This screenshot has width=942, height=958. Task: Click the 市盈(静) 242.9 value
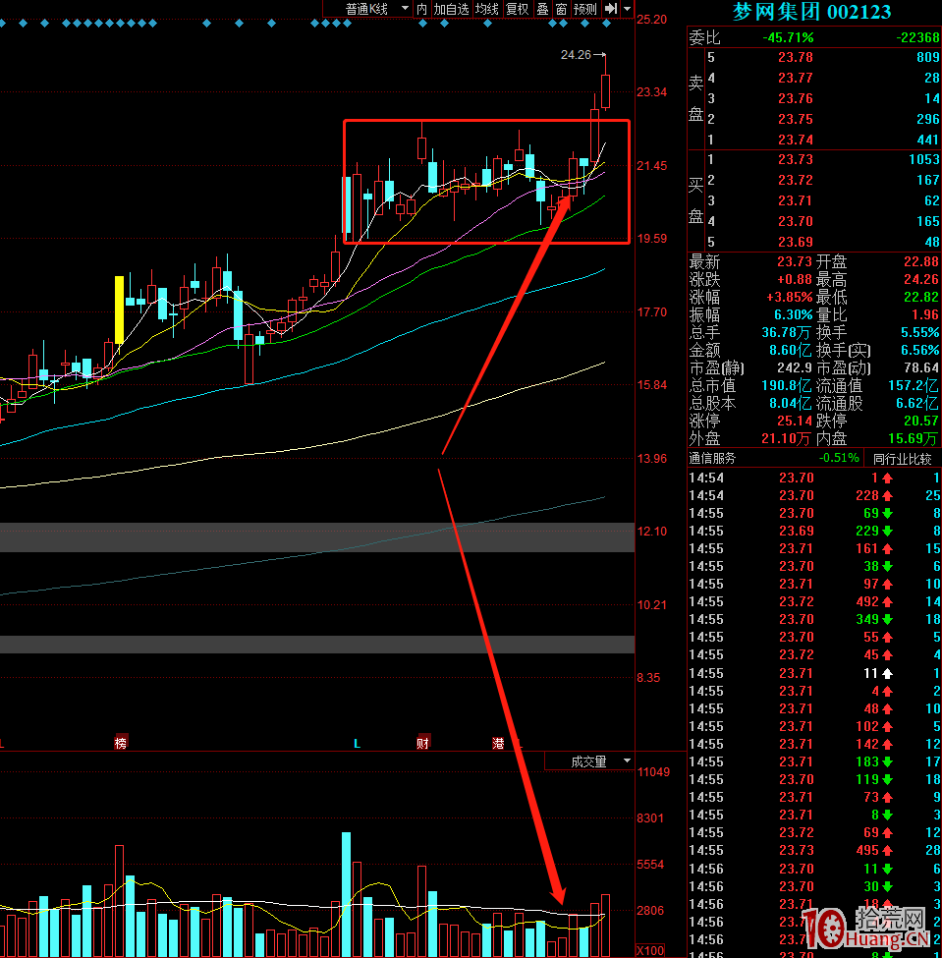(x=794, y=368)
